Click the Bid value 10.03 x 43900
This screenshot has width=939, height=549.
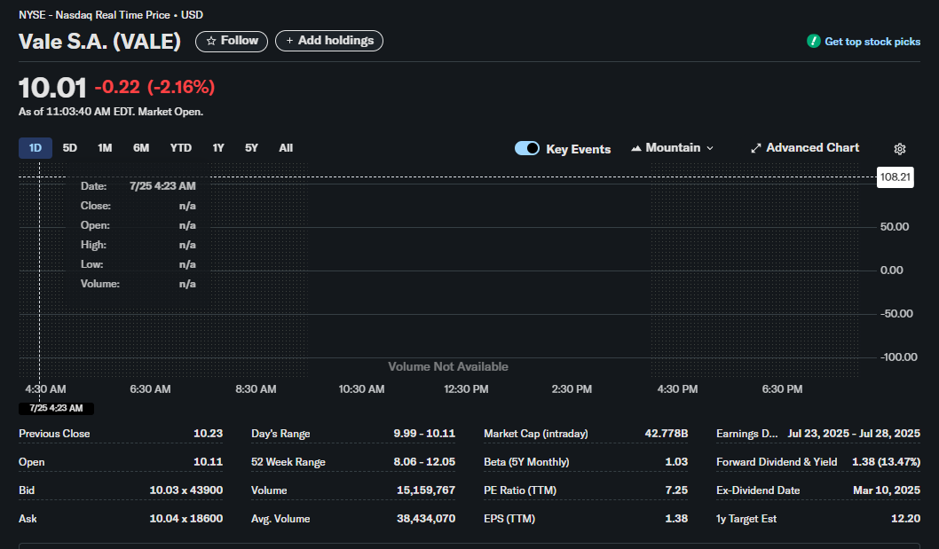[x=185, y=490]
